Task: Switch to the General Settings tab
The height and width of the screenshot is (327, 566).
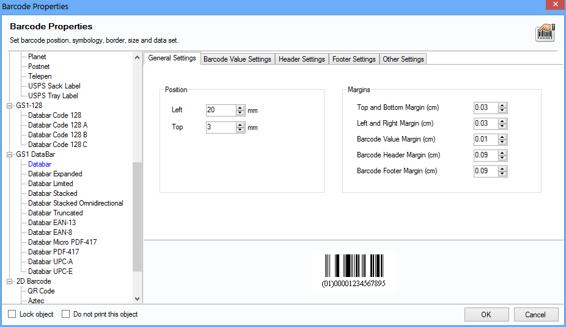Action: (x=172, y=58)
